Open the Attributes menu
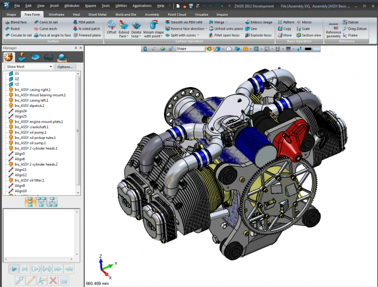 pos(72,5)
